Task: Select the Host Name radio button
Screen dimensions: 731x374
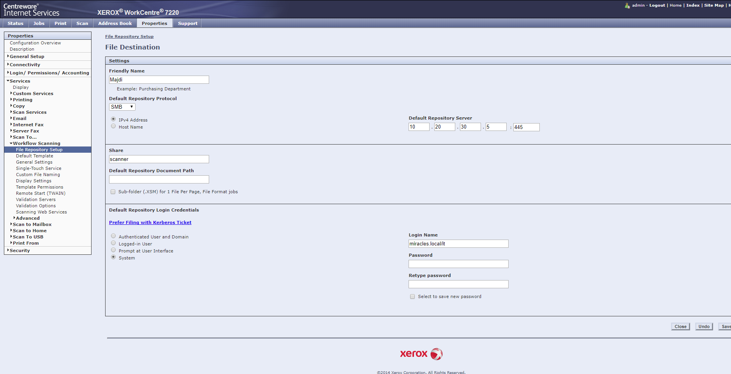Action: pyautogui.click(x=113, y=126)
